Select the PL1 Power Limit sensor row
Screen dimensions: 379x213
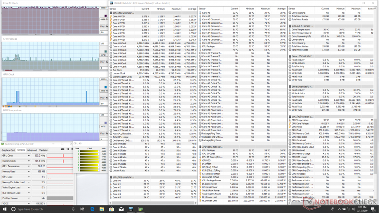click(x=243, y=197)
